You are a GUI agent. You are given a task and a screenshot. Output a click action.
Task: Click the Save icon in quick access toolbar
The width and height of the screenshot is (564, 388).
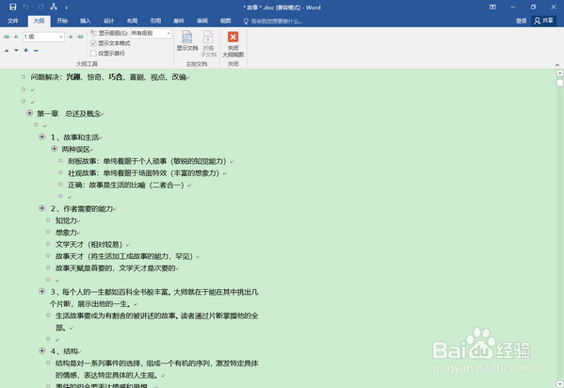(12, 7)
